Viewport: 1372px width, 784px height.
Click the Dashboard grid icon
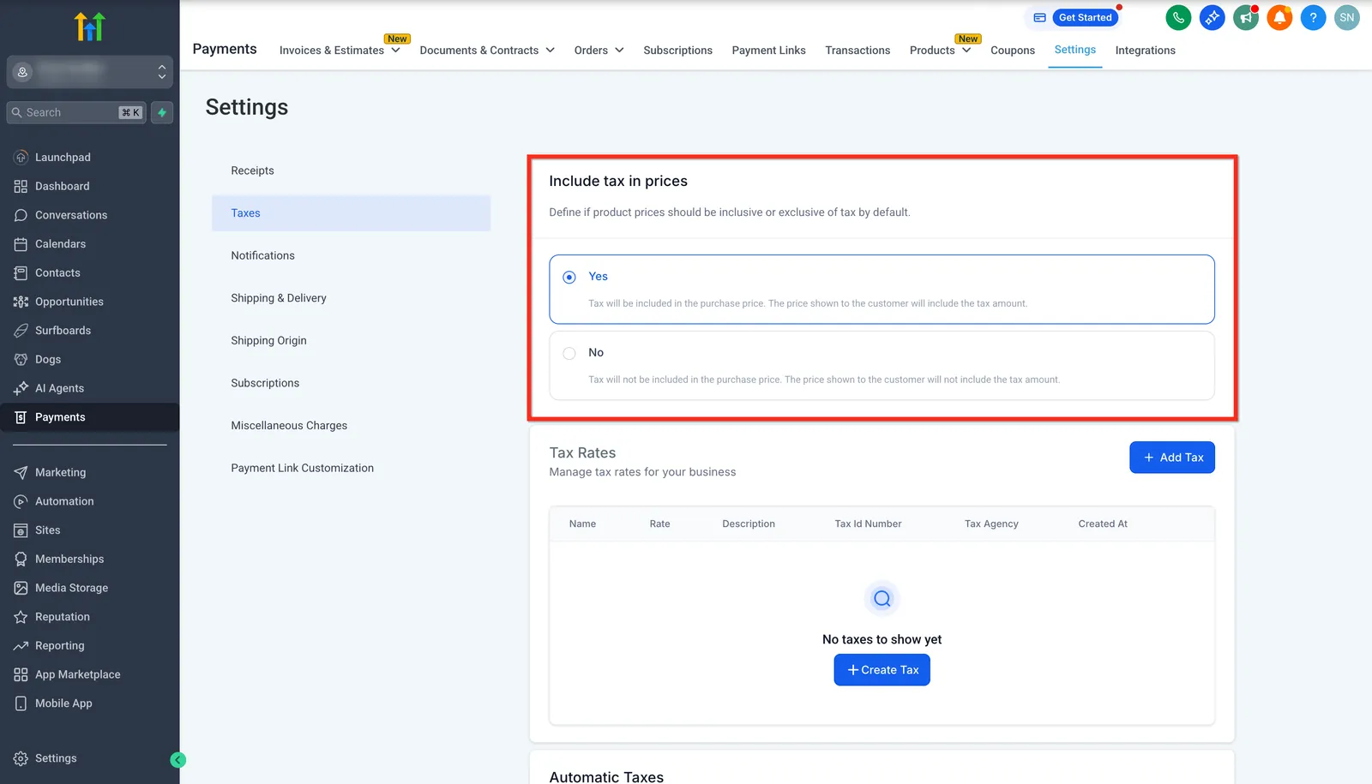(21, 186)
